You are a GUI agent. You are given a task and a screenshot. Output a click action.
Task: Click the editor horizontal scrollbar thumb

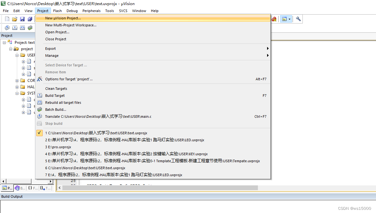[160, 188]
